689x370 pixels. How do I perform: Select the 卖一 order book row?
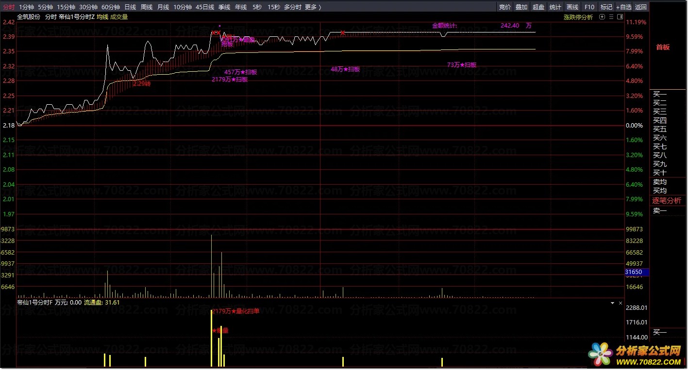tap(660, 210)
